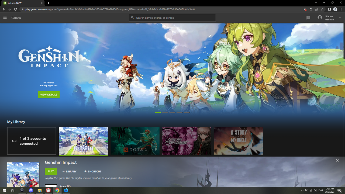Open the feedback message icon

tap(308, 18)
